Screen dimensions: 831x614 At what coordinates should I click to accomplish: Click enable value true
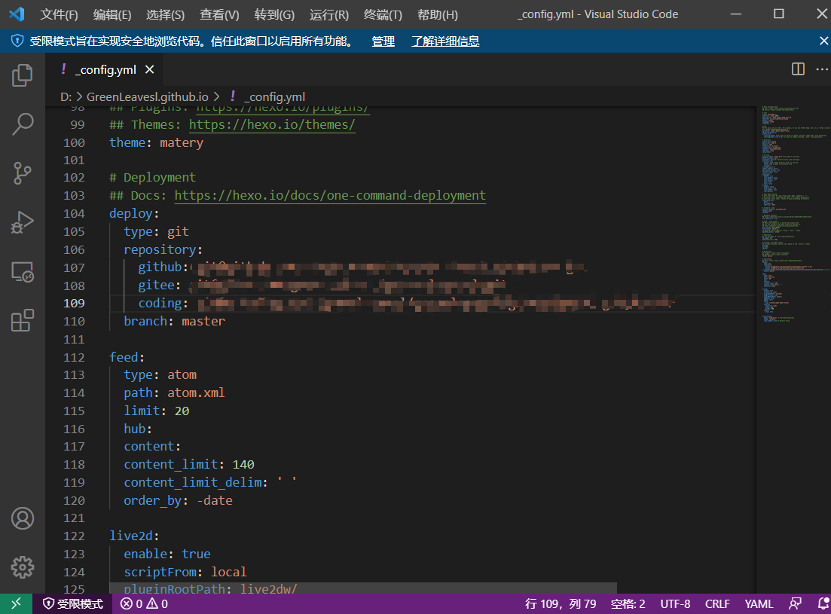pyautogui.click(x=196, y=554)
